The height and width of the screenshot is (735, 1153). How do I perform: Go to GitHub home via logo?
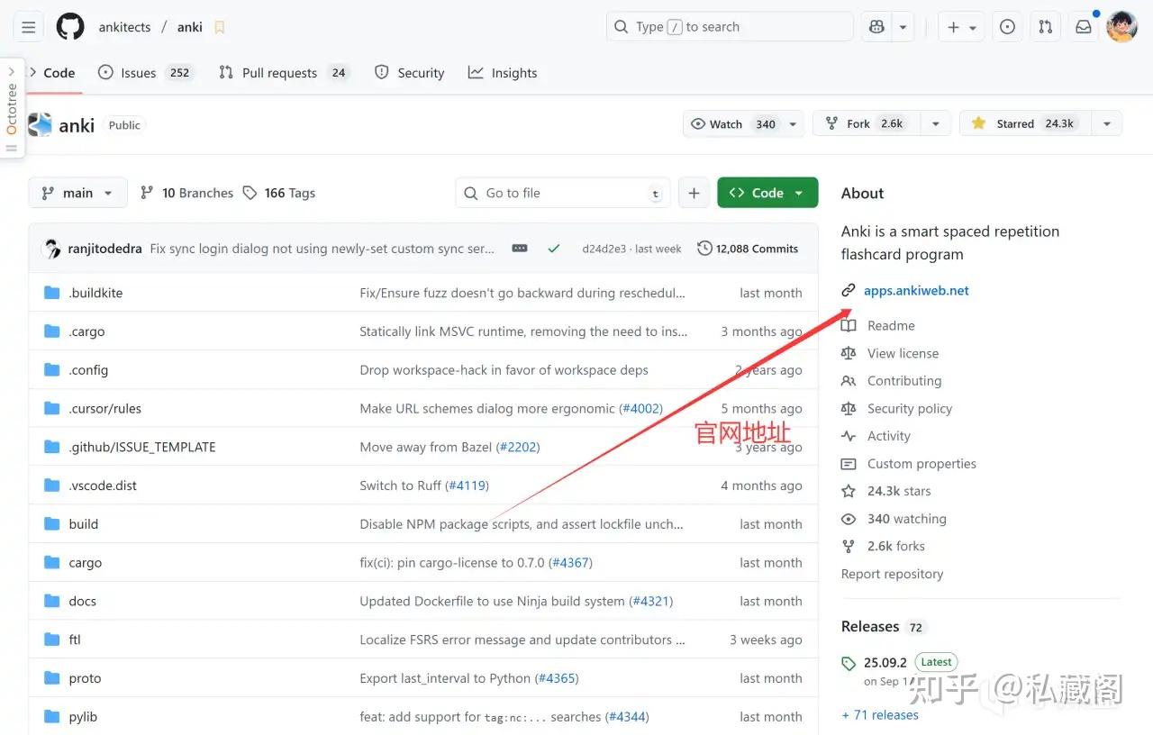(70, 27)
